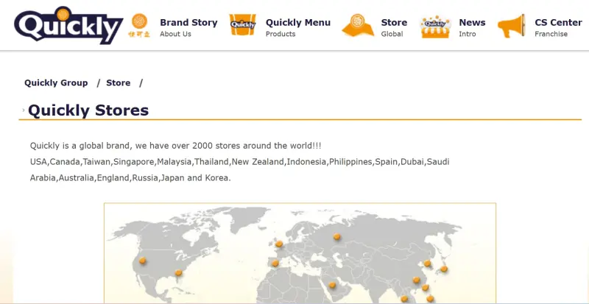Click the megaphone icon beside CS Center
Screen dimensions: 589x304
point(511,26)
